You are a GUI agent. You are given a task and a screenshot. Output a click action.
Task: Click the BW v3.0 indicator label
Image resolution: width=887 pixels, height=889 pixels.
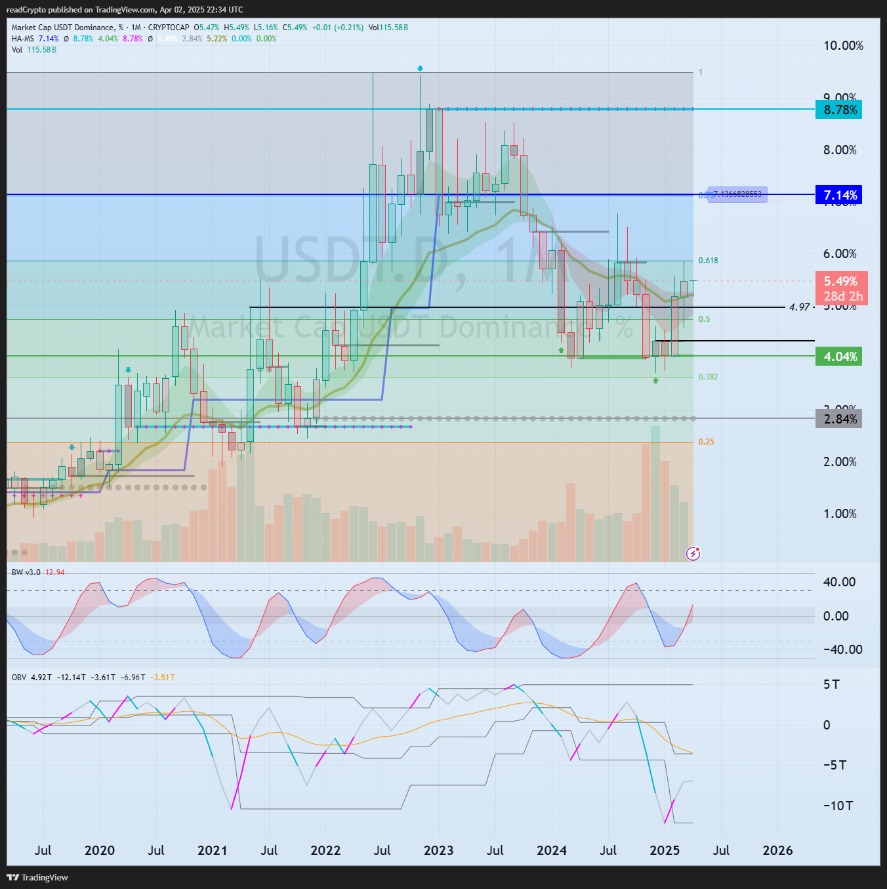click(x=26, y=573)
